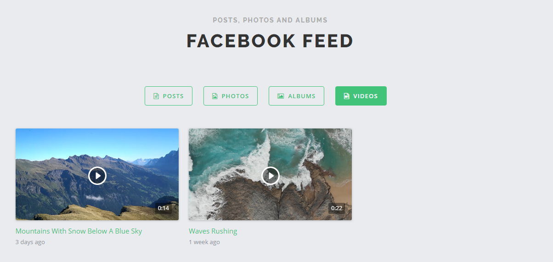Play the Mountains With Snow video
Viewport: 553px width, 262px height.
click(x=97, y=176)
